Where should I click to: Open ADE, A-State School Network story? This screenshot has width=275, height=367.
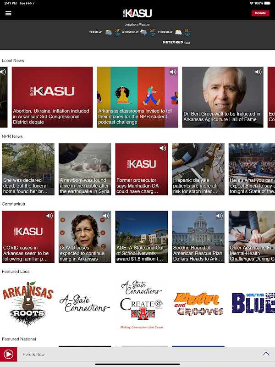142,237
